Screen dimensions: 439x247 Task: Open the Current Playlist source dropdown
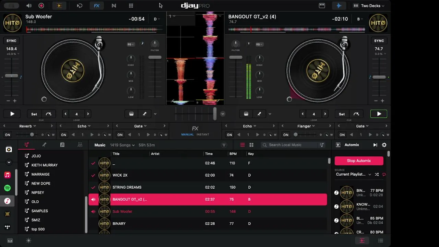point(353,174)
